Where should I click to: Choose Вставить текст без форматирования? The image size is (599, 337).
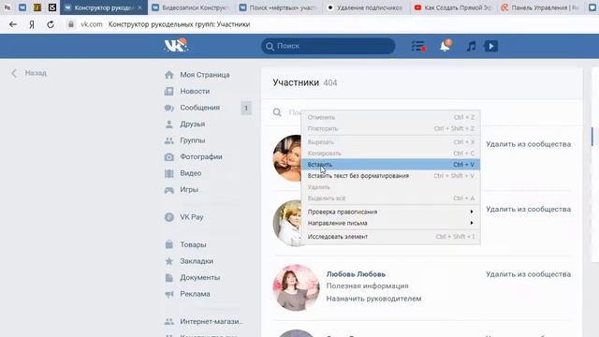390,176
